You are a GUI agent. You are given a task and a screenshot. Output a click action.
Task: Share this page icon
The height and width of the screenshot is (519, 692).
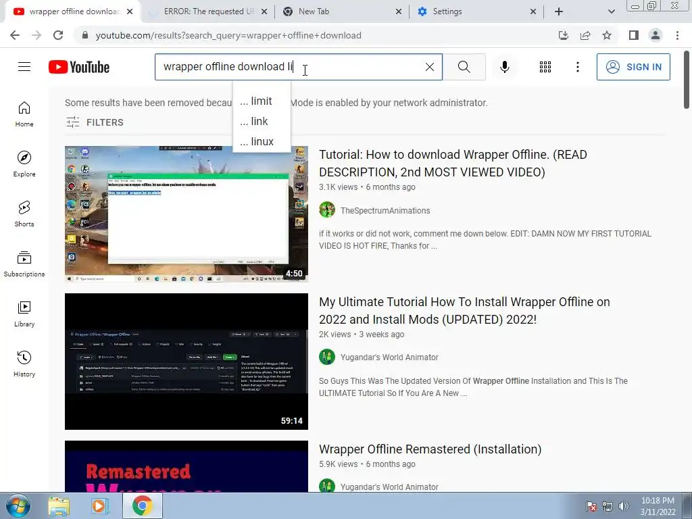pos(585,35)
